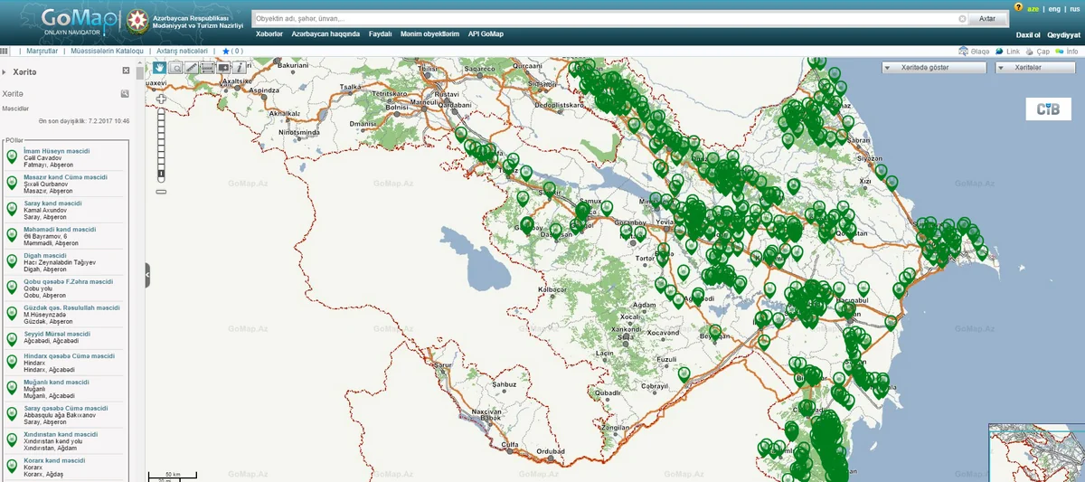Click the Qeydiyyat registration link
This screenshot has height=482, width=1085.
tap(1064, 34)
